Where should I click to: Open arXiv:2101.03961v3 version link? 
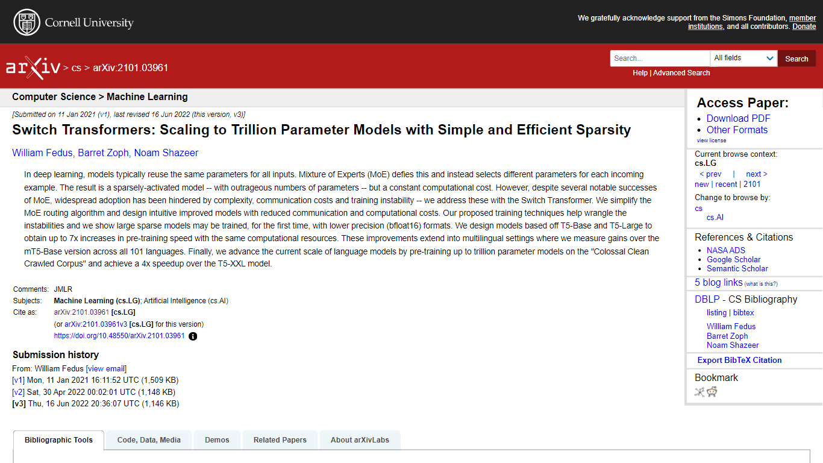pos(96,324)
